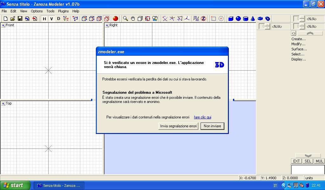This screenshot has height=190, width=325.
Task: Create a cone primitive
Action: 253,19
